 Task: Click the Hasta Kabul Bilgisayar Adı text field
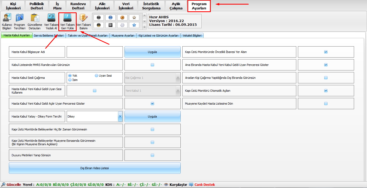pos(95,52)
